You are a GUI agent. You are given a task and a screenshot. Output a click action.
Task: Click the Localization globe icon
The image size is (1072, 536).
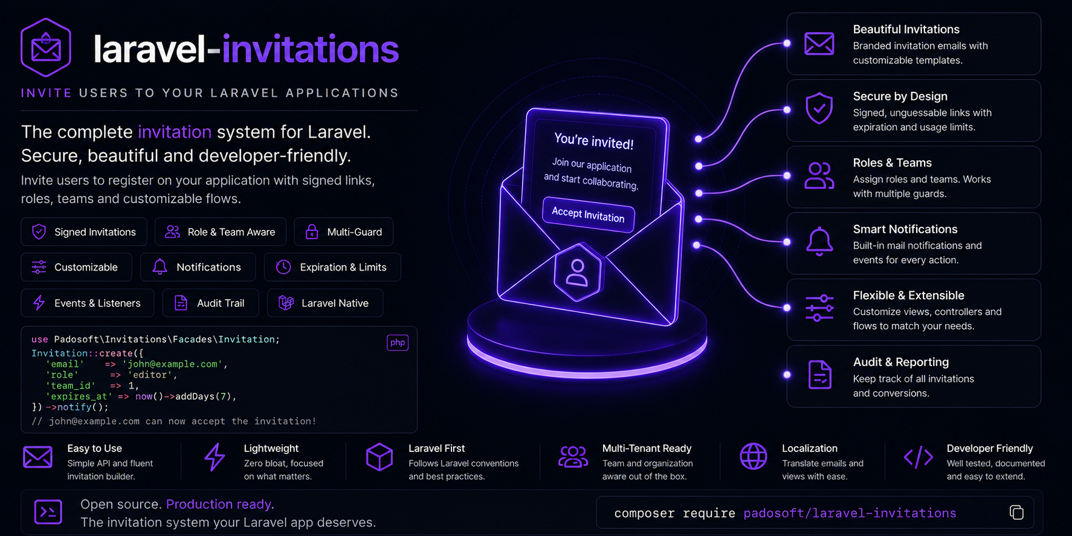[x=754, y=456]
